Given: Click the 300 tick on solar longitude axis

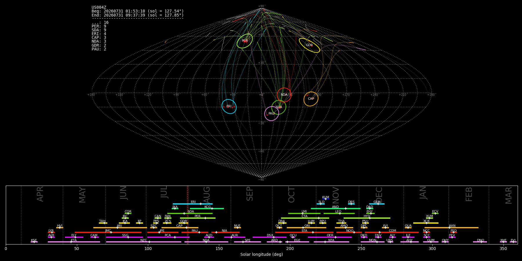Looking at the screenshot, I should pos(432,249).
